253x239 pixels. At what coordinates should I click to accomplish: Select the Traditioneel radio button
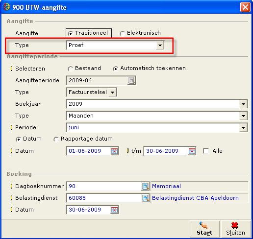[70, 33]
